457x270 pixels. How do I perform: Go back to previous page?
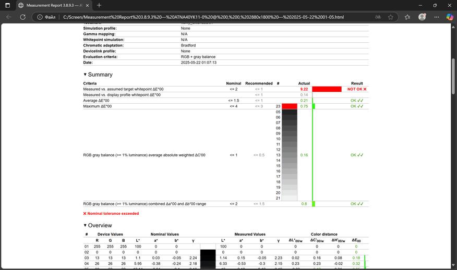tap(9, 17)
